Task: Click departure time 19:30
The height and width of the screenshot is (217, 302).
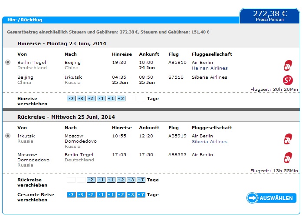Action: 119,63
